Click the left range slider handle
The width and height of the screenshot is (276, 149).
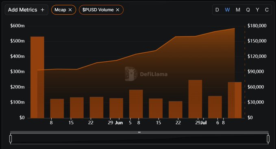pyautogui.click(x=11, y=138)
